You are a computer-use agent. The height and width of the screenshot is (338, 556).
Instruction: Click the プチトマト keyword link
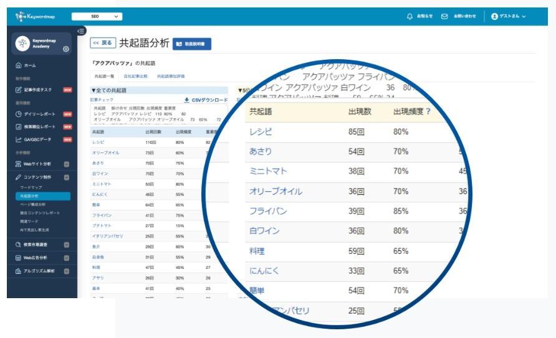(102, 225)
